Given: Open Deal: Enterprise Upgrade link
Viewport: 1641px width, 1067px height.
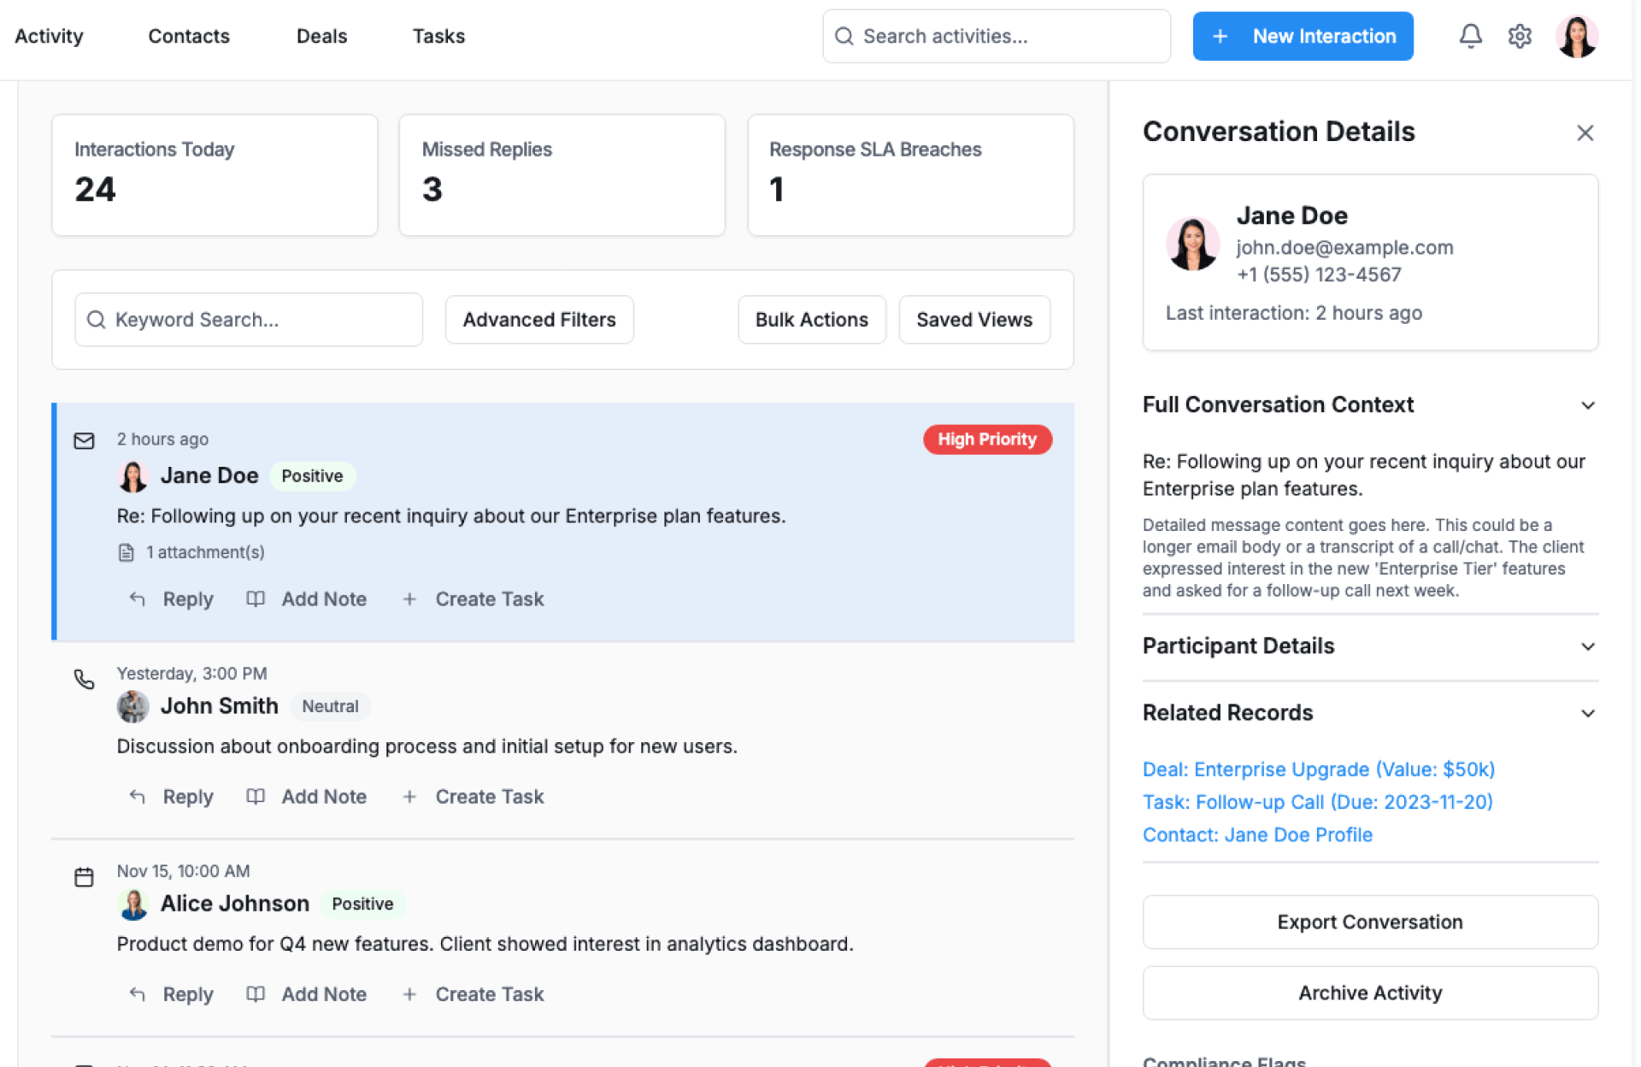Looking at the screenshot, I should click(1318, 769).
